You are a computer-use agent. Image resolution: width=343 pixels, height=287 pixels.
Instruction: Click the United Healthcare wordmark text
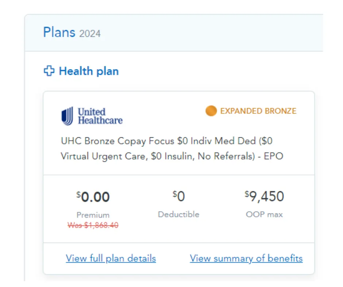100,116
